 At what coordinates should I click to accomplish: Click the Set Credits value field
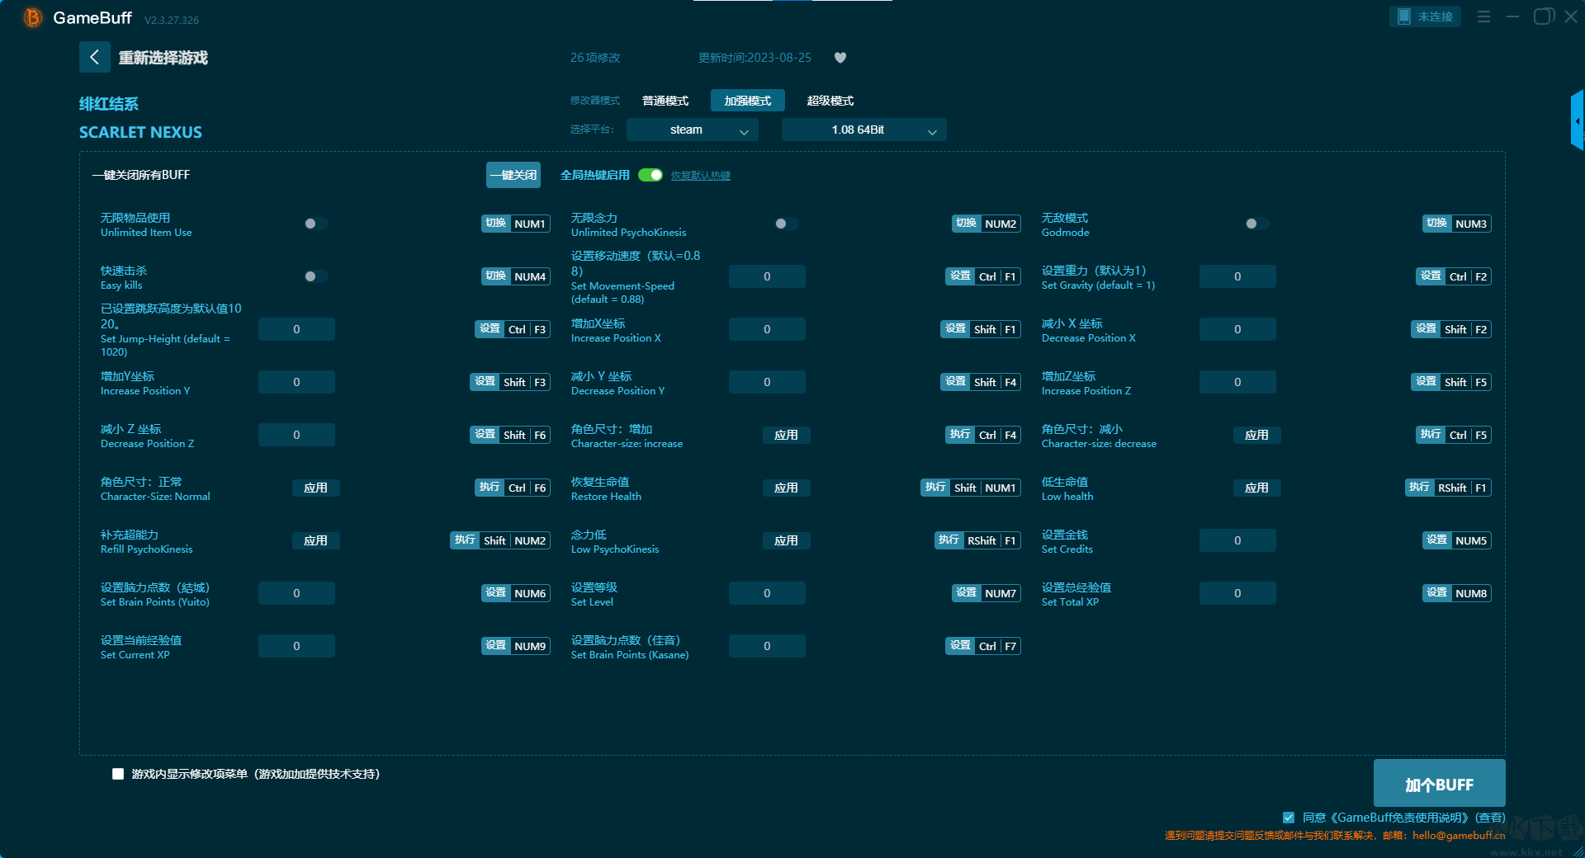click(x=1237, y=540)
